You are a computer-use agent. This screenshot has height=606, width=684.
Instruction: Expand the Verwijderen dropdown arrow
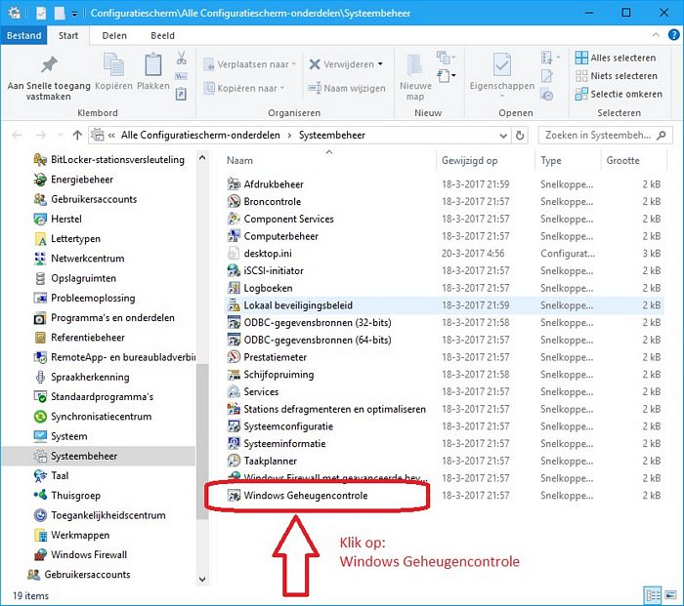(x=380, y=64)
